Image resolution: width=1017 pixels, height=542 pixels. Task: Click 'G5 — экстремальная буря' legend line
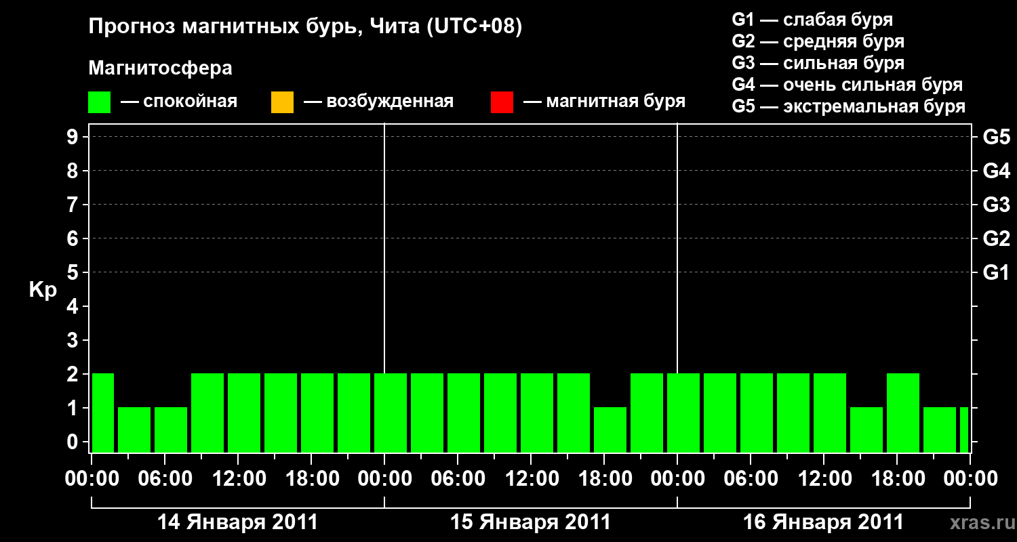(849, 106)
